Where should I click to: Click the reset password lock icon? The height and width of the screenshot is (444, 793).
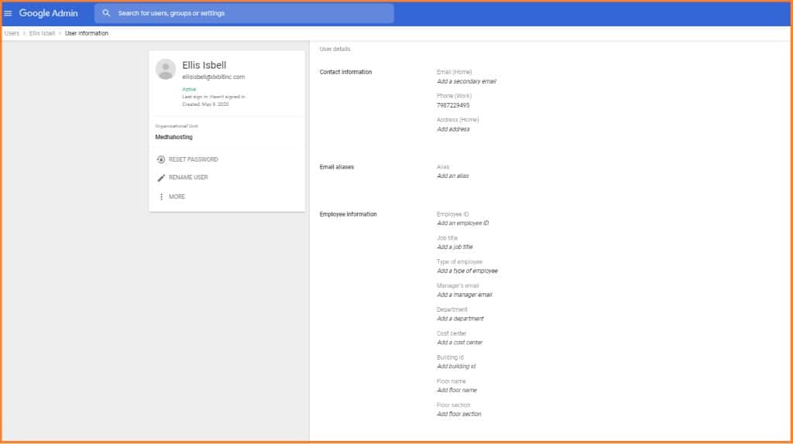click(x=161, y=159)
